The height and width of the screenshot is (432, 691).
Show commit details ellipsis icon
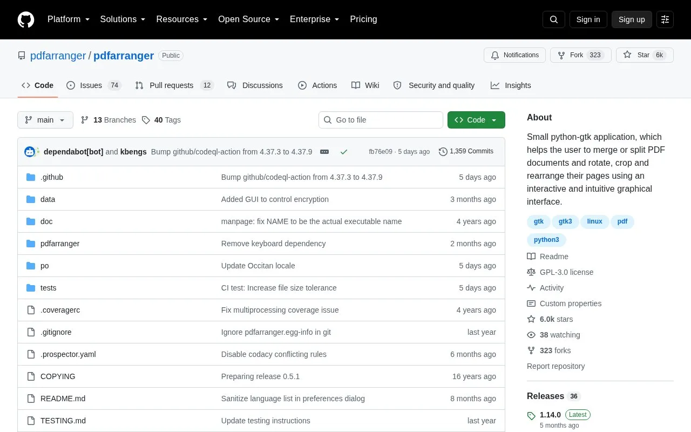click(324, 152)
